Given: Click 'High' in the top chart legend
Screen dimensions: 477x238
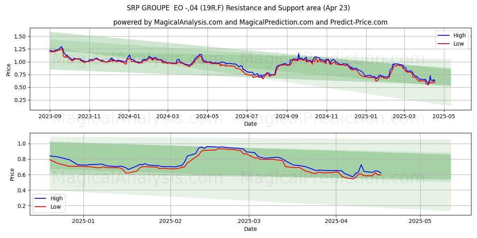Looking at the screenshot, I should coord(460,36).
